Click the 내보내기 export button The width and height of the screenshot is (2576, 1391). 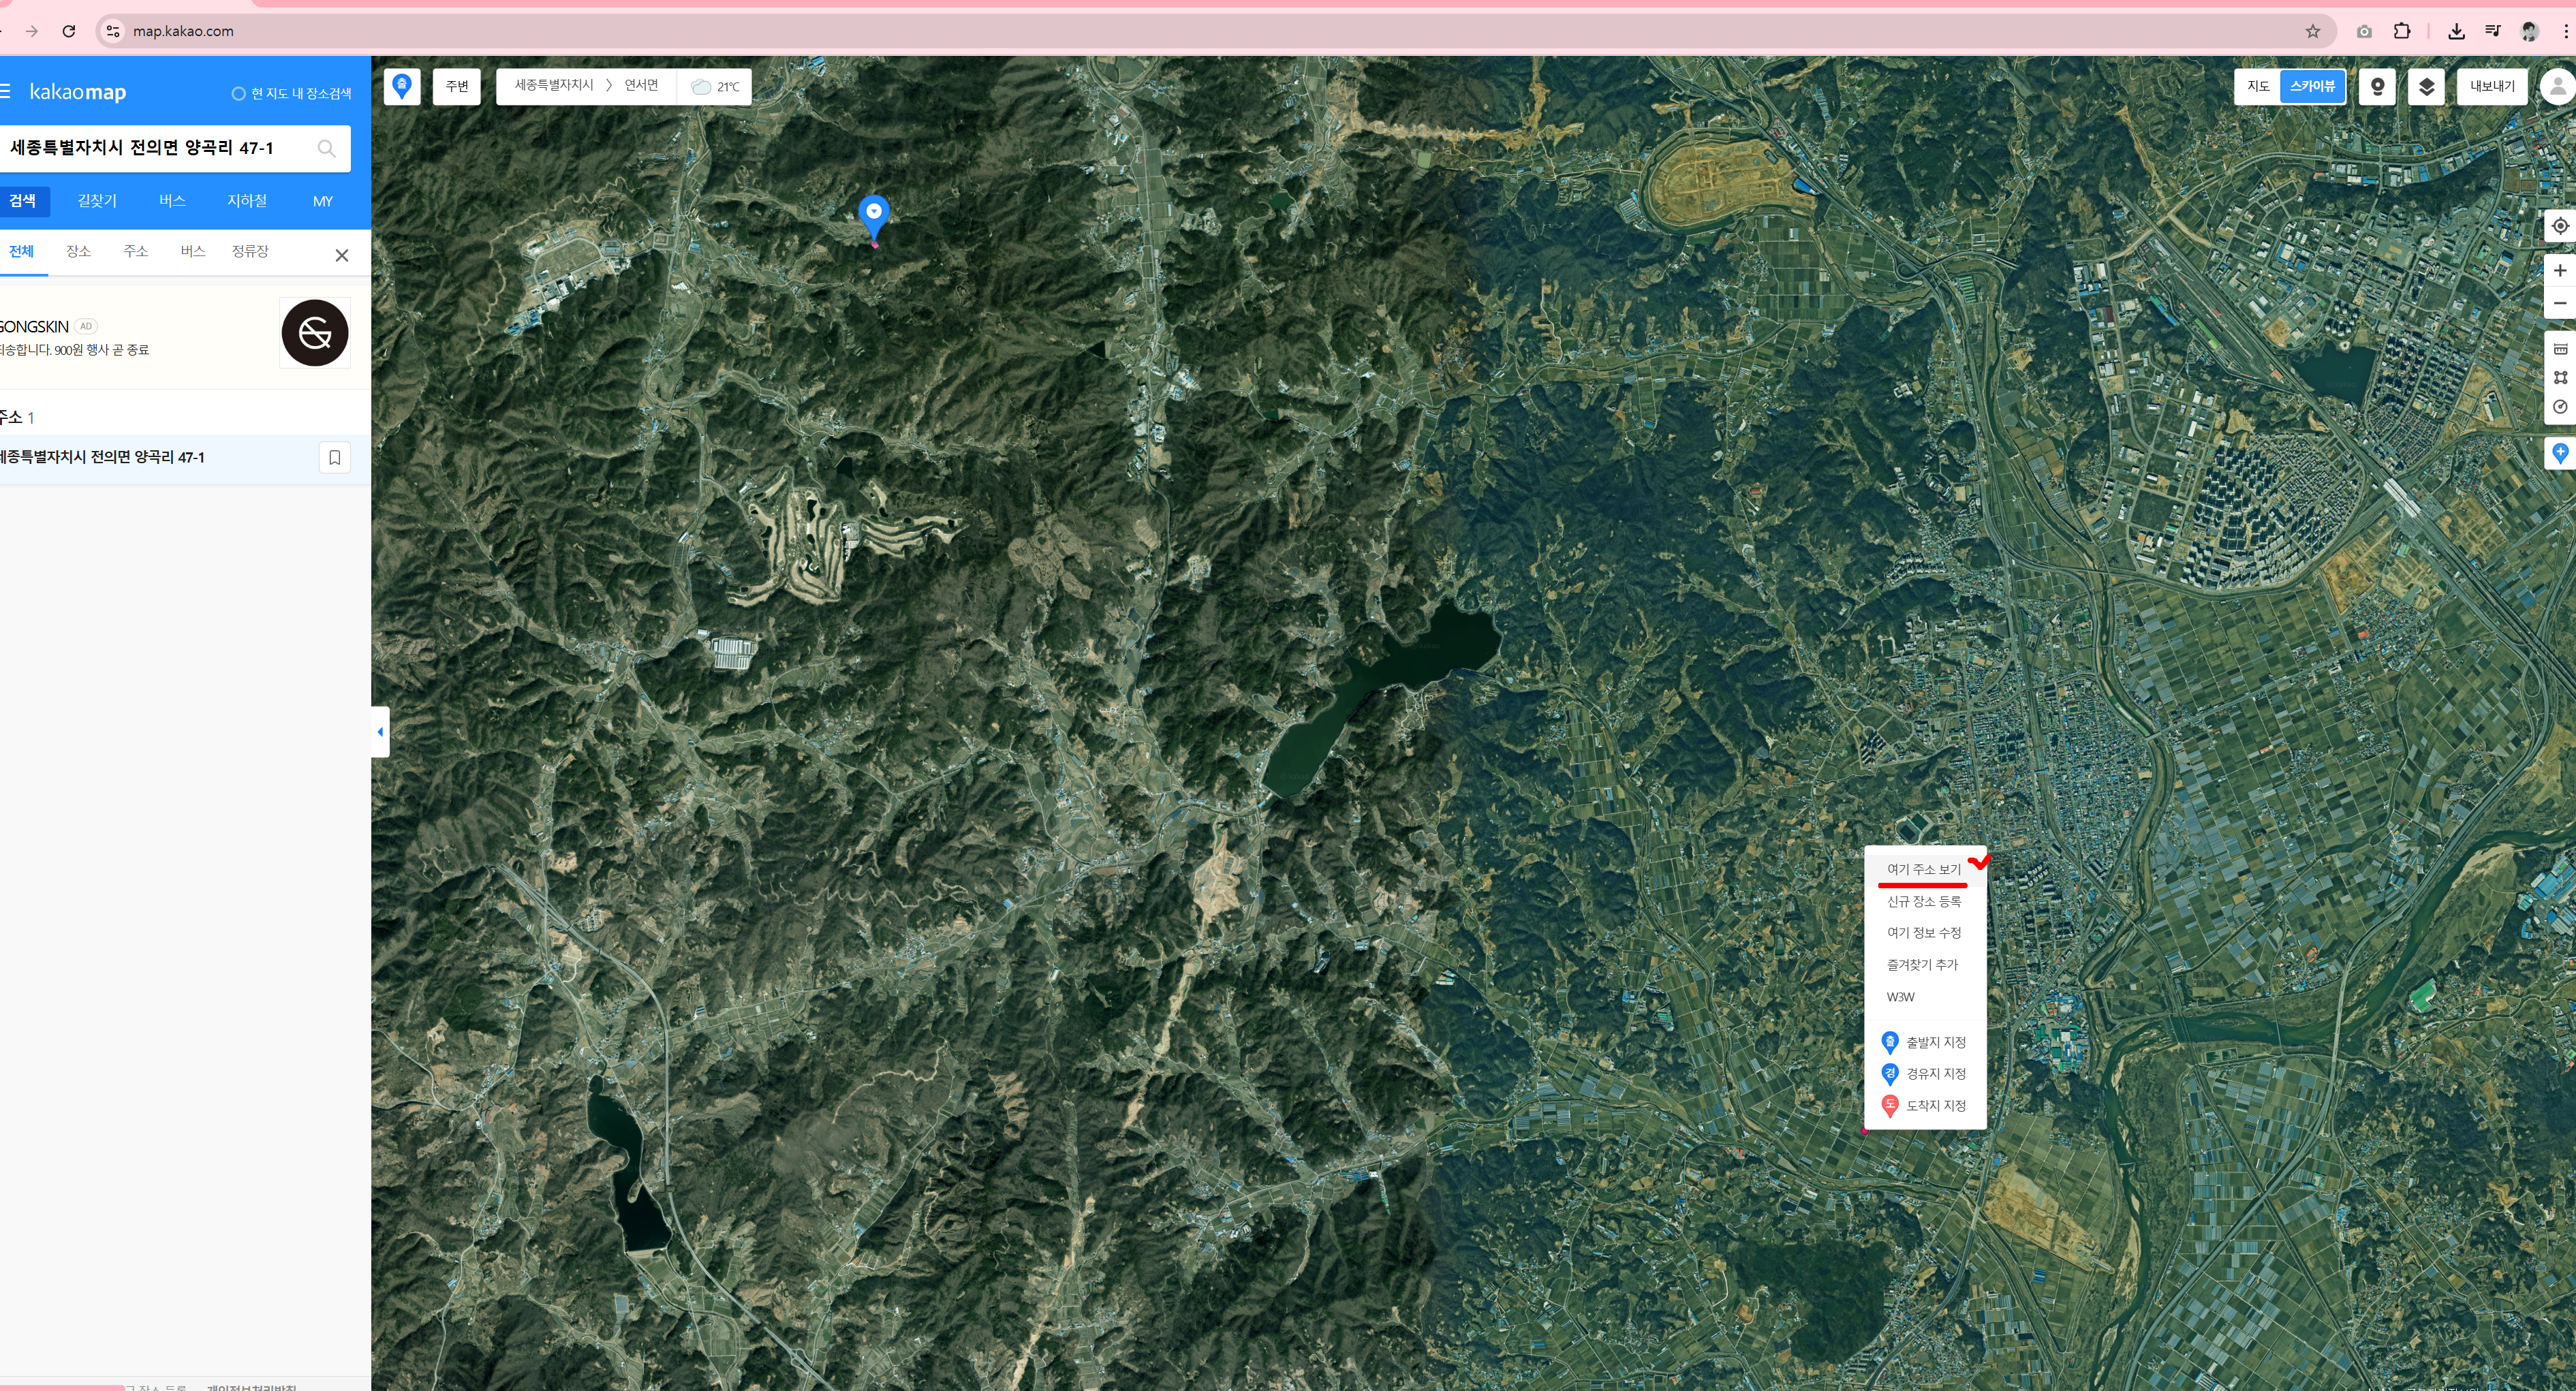(x=2491, y=87)
